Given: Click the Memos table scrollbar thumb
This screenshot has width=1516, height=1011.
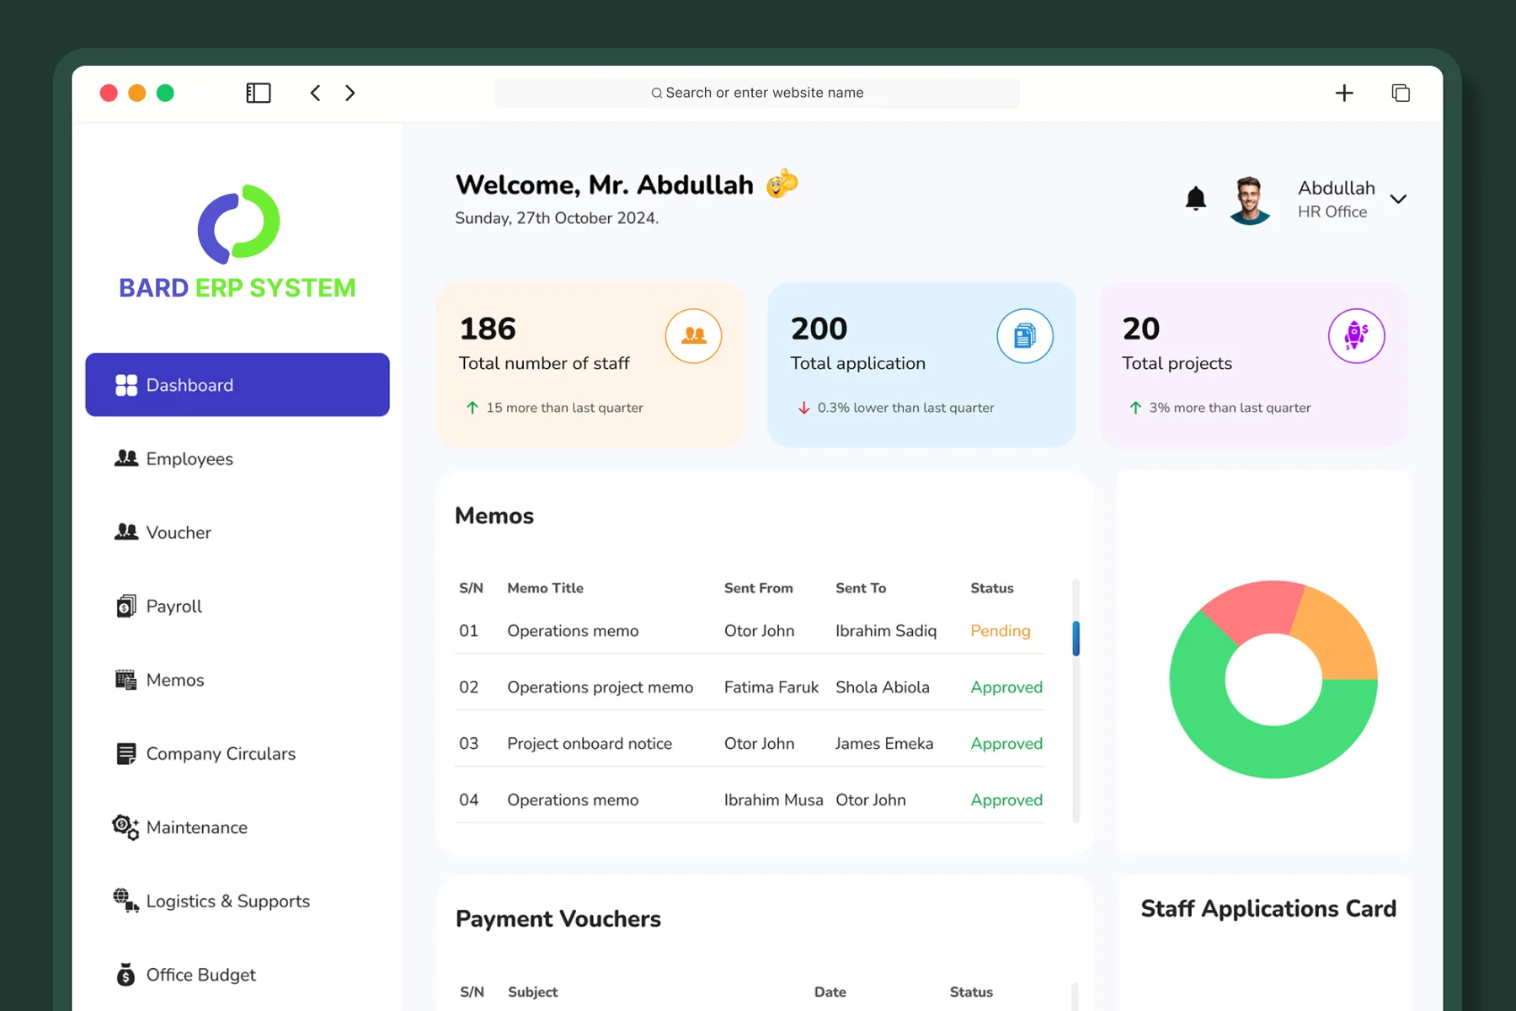Looking at the screenshot, I should coord(1076,639).
